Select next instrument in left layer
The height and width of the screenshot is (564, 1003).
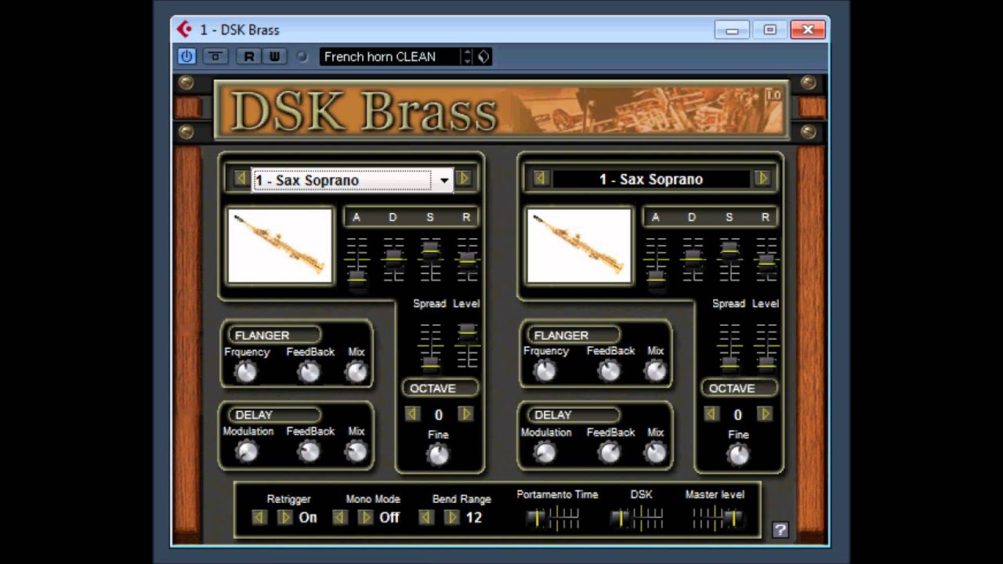pyautogui.click(x=464, y=179)
